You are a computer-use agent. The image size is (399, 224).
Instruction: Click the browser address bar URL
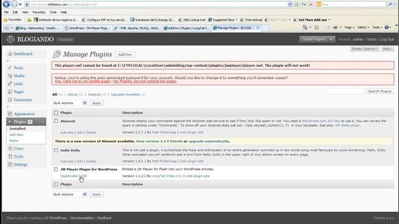(x=158, y=4)
